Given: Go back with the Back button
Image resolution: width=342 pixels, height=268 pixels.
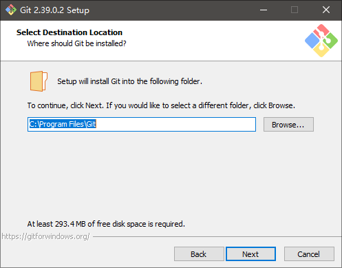Looking at the screenshot, I should pos(199,254).
